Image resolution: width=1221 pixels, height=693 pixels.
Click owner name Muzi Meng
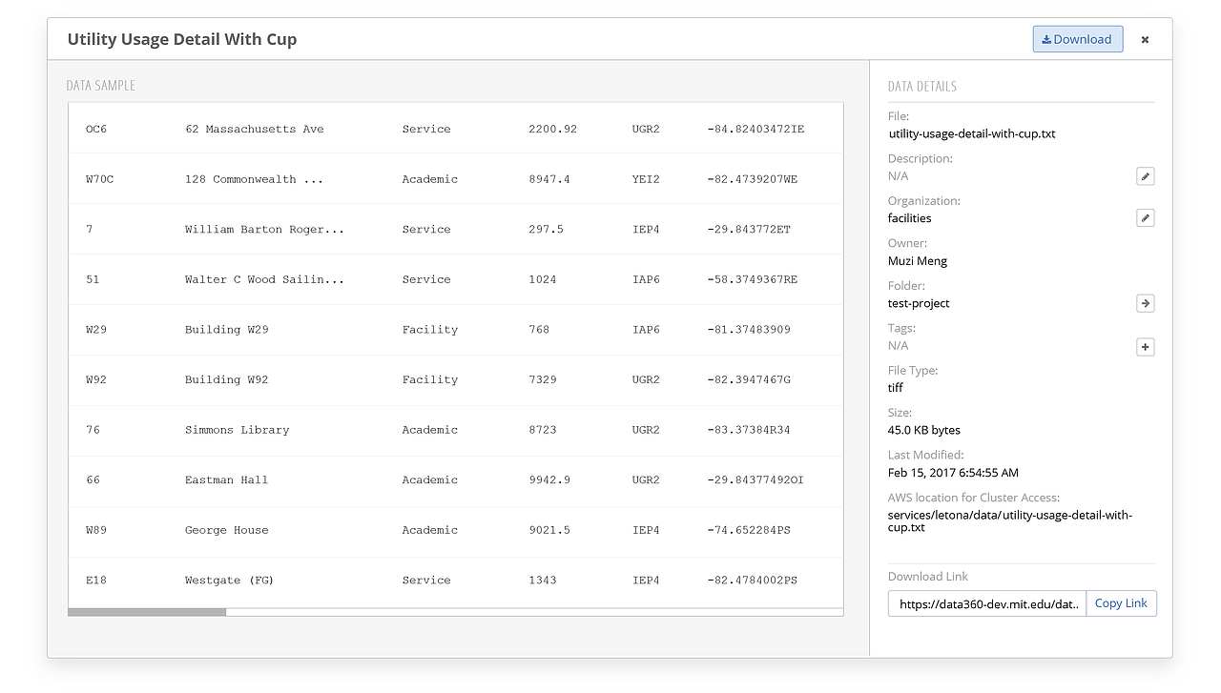918,260
